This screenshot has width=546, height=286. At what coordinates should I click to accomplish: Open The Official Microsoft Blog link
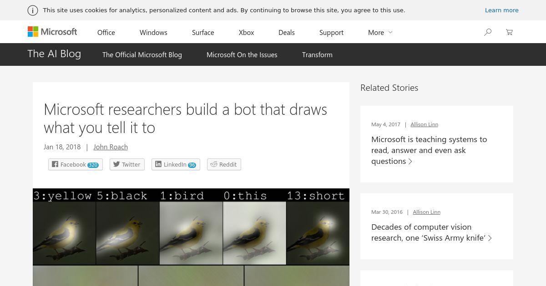pyautogui.click(x=142, y=54)
